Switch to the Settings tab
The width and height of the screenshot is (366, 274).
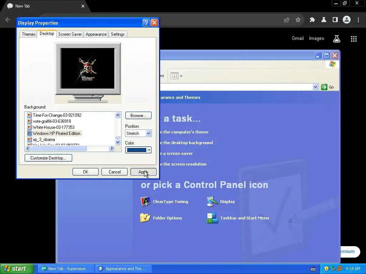pyautogui.click(x=117, y=34)
